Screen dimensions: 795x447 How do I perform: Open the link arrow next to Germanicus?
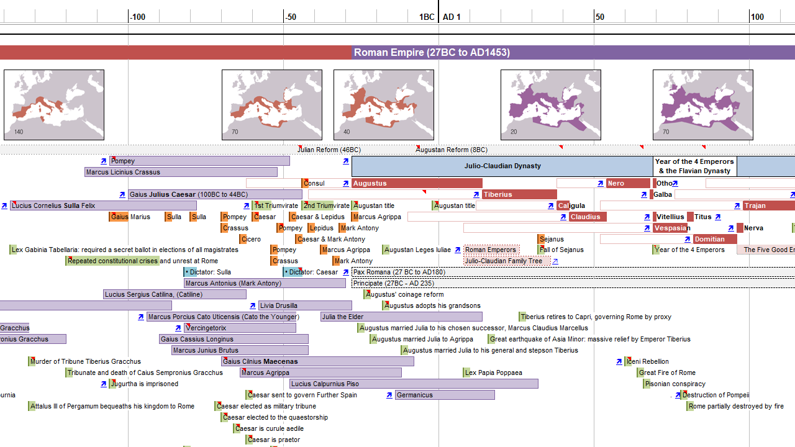[x=389, y=395]
